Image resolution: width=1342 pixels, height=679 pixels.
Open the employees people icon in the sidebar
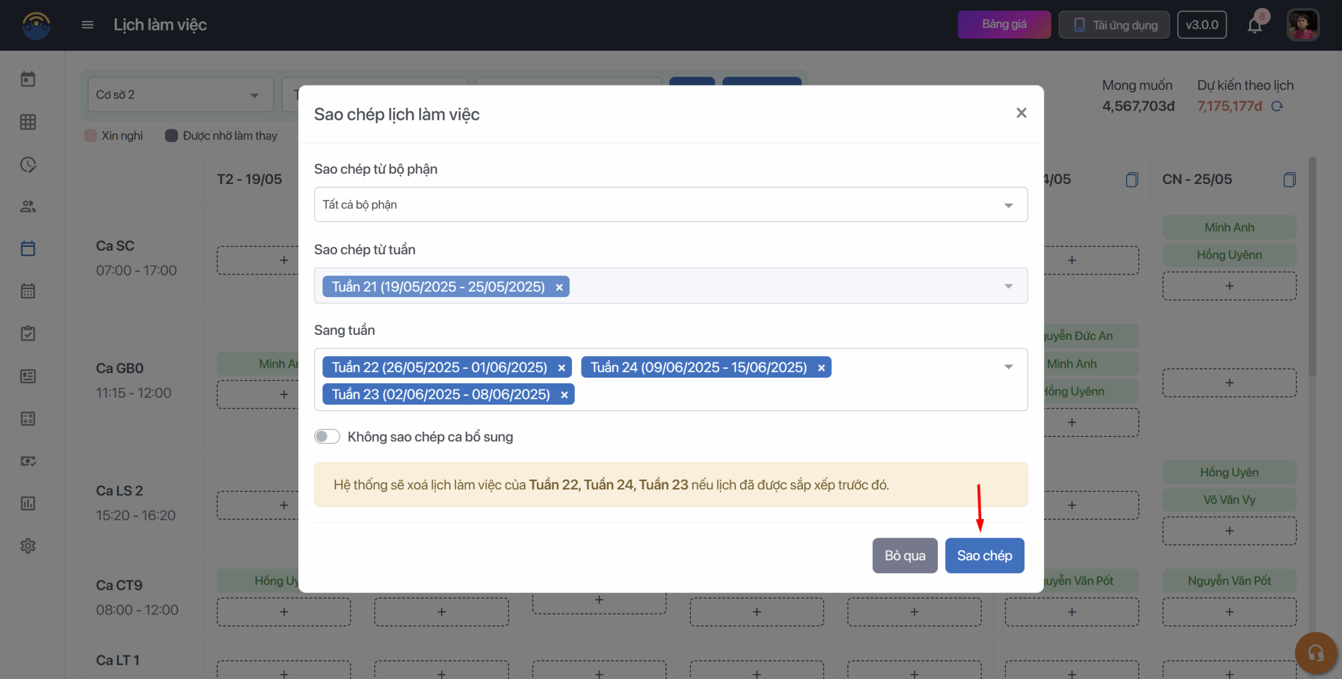28,206
